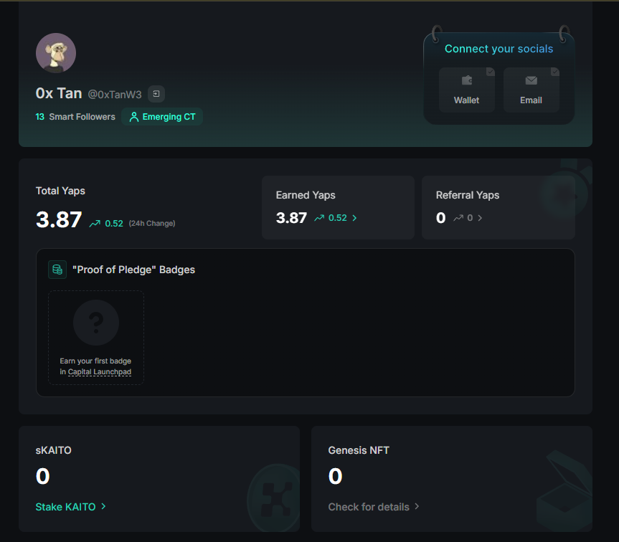Click the @0xTanW3 handle
Viewport: 619px width, 542px height.
115,95
